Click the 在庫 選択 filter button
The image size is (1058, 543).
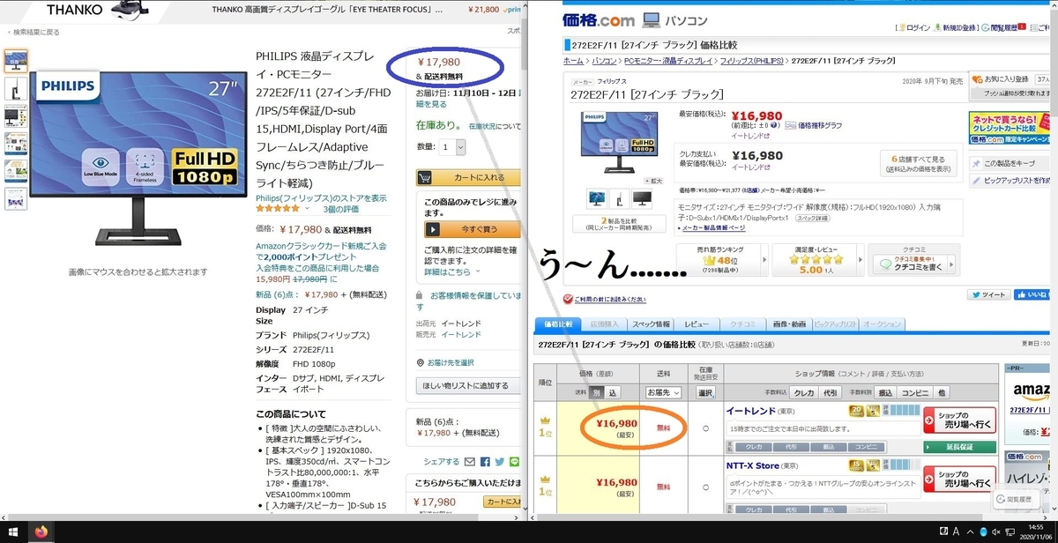[704, 392]
